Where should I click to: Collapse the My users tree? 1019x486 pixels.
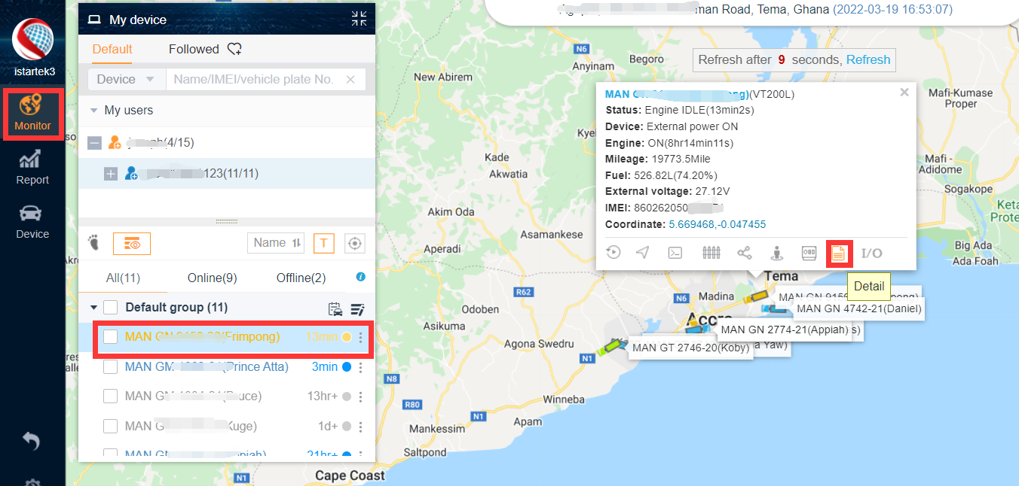pos(94,111)
